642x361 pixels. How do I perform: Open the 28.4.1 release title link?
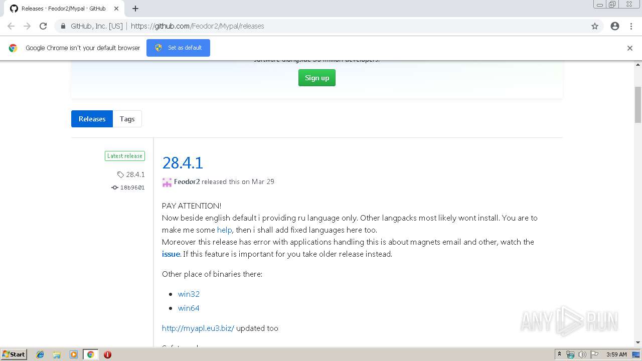pos(183,162)
